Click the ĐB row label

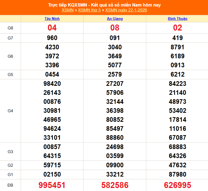(10, 185)
